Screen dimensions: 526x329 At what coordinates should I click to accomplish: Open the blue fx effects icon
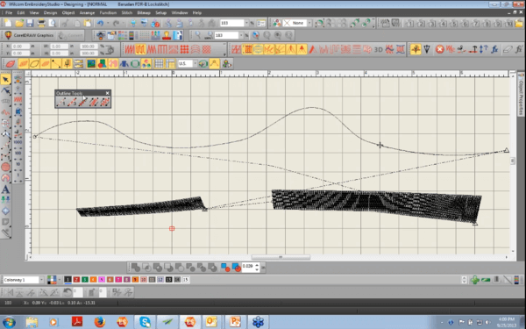pyautogui.click(x=494, y=49)
